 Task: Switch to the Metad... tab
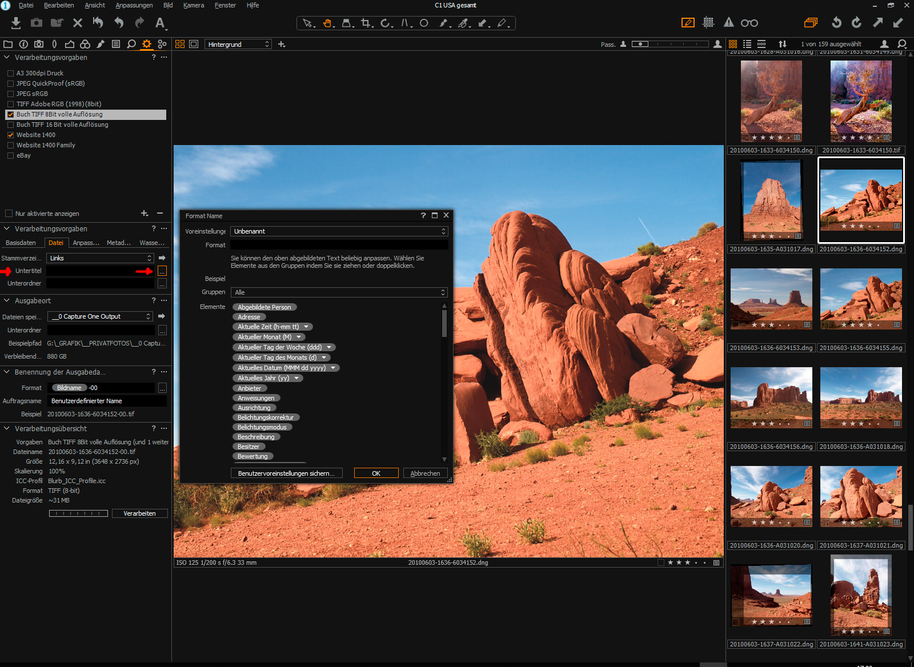click(x=119, y=243)
